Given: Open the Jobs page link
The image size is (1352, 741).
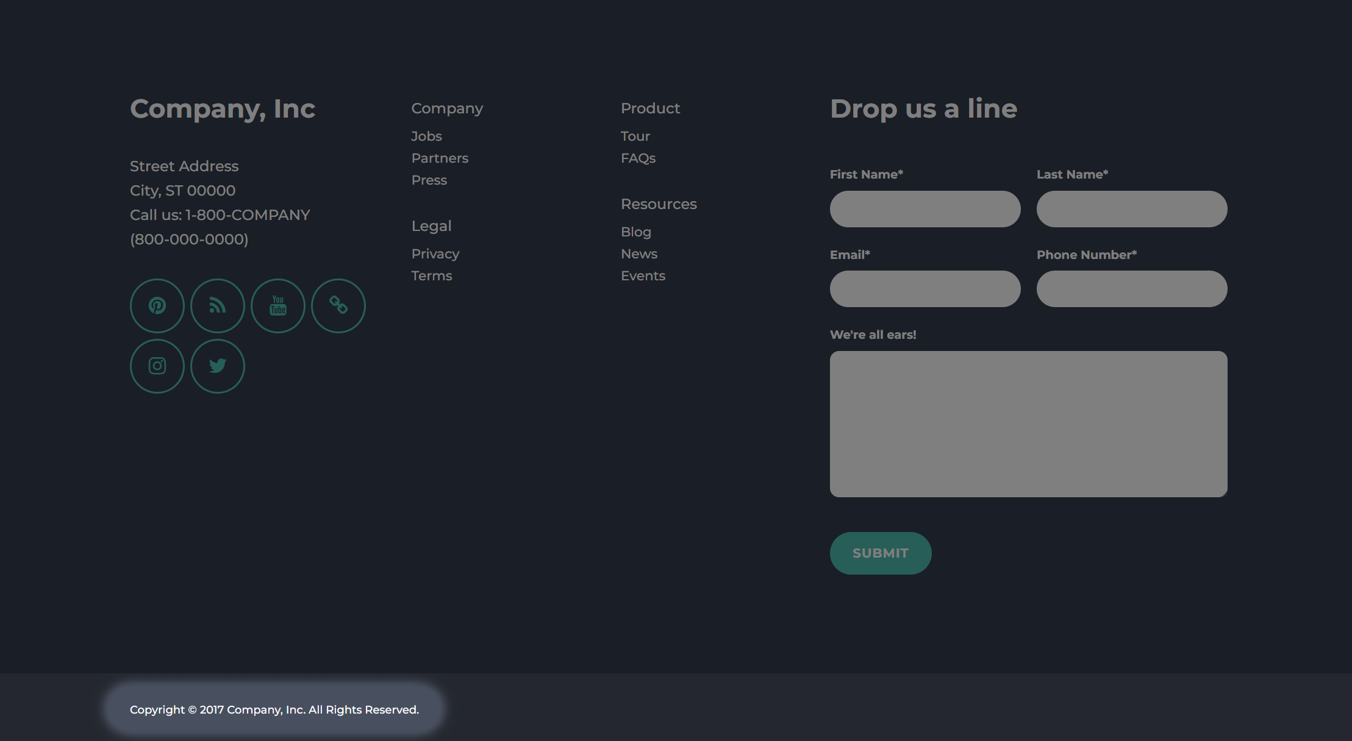Looking at the screenshot, I should [426, 136].
